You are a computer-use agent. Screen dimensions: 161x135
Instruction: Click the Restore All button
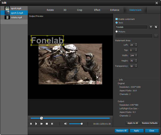[121, 131]
